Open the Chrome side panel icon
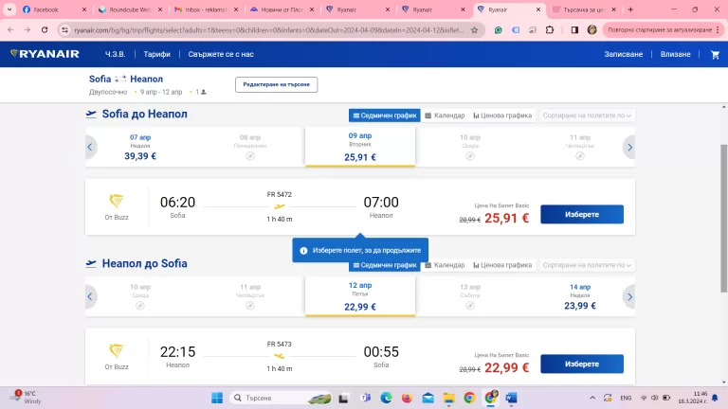728x409 pixels. [x=574, y=29]
